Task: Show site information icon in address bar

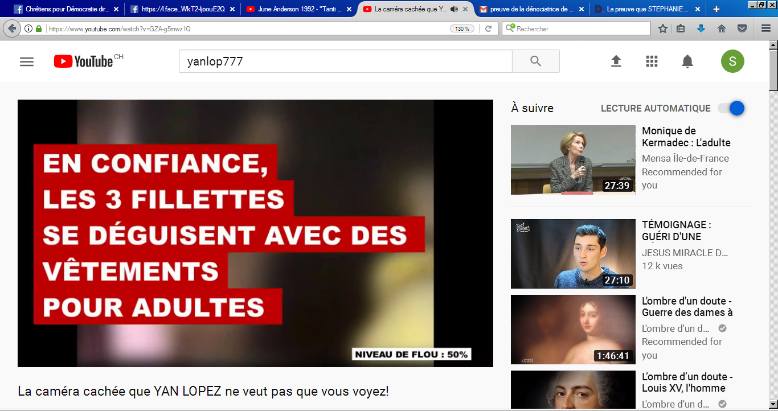Action: 28,28
